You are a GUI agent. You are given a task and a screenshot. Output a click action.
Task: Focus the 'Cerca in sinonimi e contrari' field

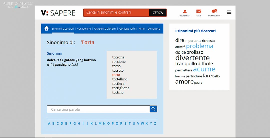(116, 13)
